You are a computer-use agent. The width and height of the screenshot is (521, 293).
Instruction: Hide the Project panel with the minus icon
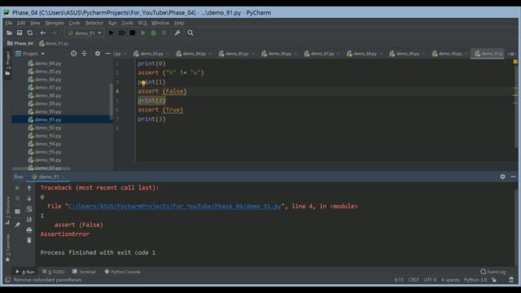tap(107, 54)
